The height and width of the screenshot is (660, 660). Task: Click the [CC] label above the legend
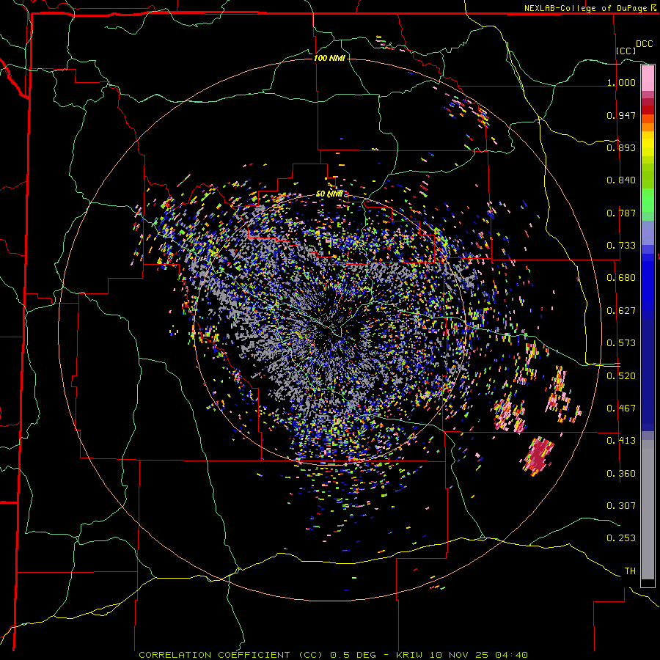point(626,51)
